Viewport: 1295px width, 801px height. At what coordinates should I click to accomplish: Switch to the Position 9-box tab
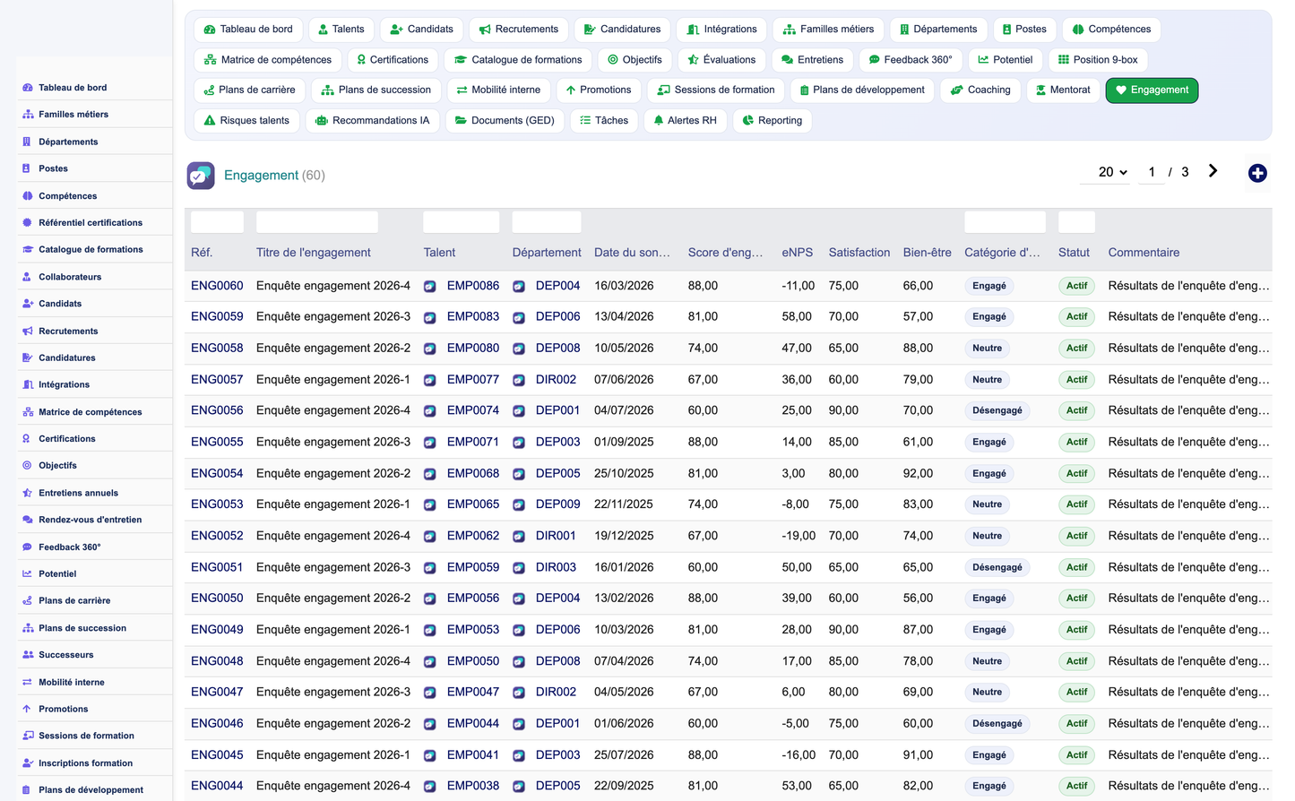[1098, 60]
